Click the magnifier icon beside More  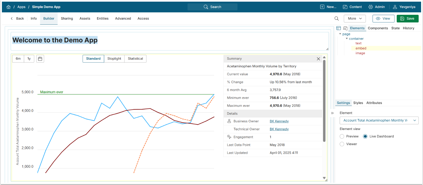[336, 19]
